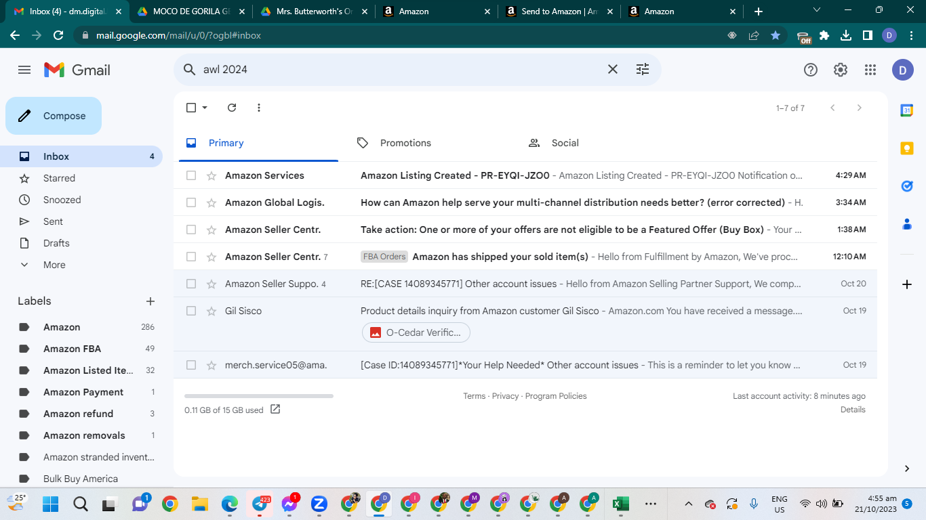926x520 pixels.
Task: Switch to the Promotions tab
Action: [x=405, y=143]
